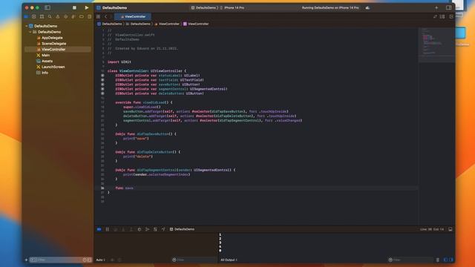The image size is (475, 267).
Task: Select AppDelegate in the navigator
Action: click(x=52, y=38)
